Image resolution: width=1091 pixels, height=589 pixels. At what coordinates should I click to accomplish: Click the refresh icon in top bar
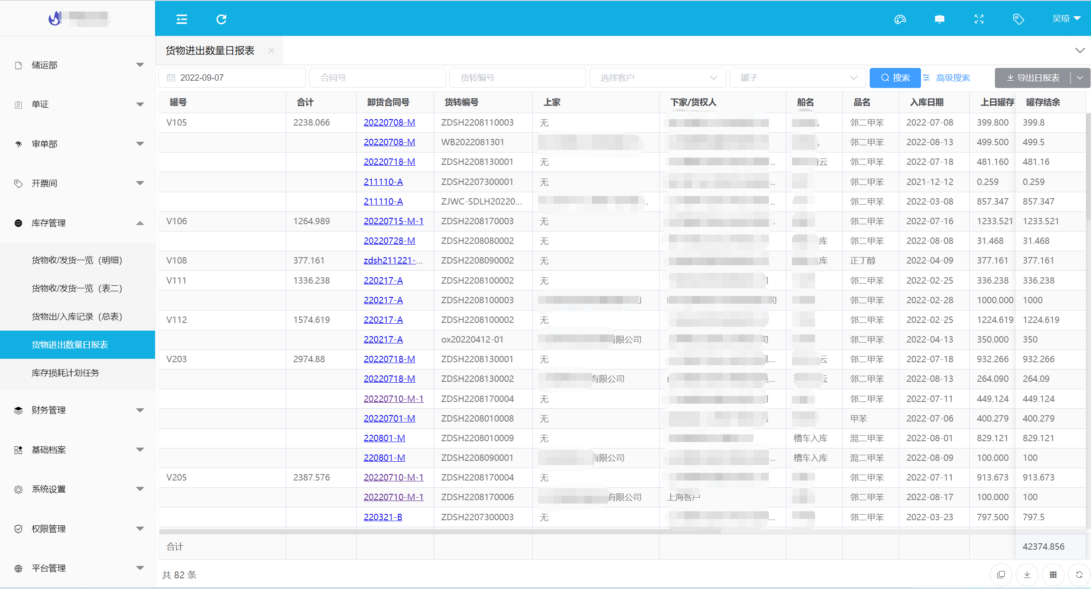(x=221, y=19)
